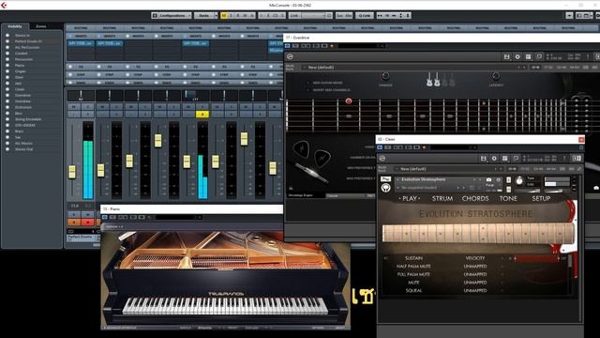
Task: Open the Configurations dropdown in MixConsole
Action: pos(172,16)
